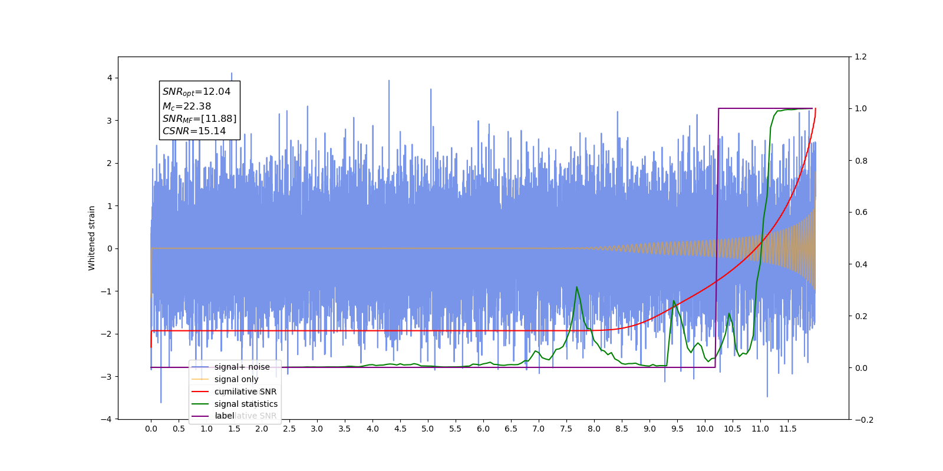The width and height of the screenshot is (943, 471).
Task: Click the x-axis tick label 2.5
Action: (289, 429)
